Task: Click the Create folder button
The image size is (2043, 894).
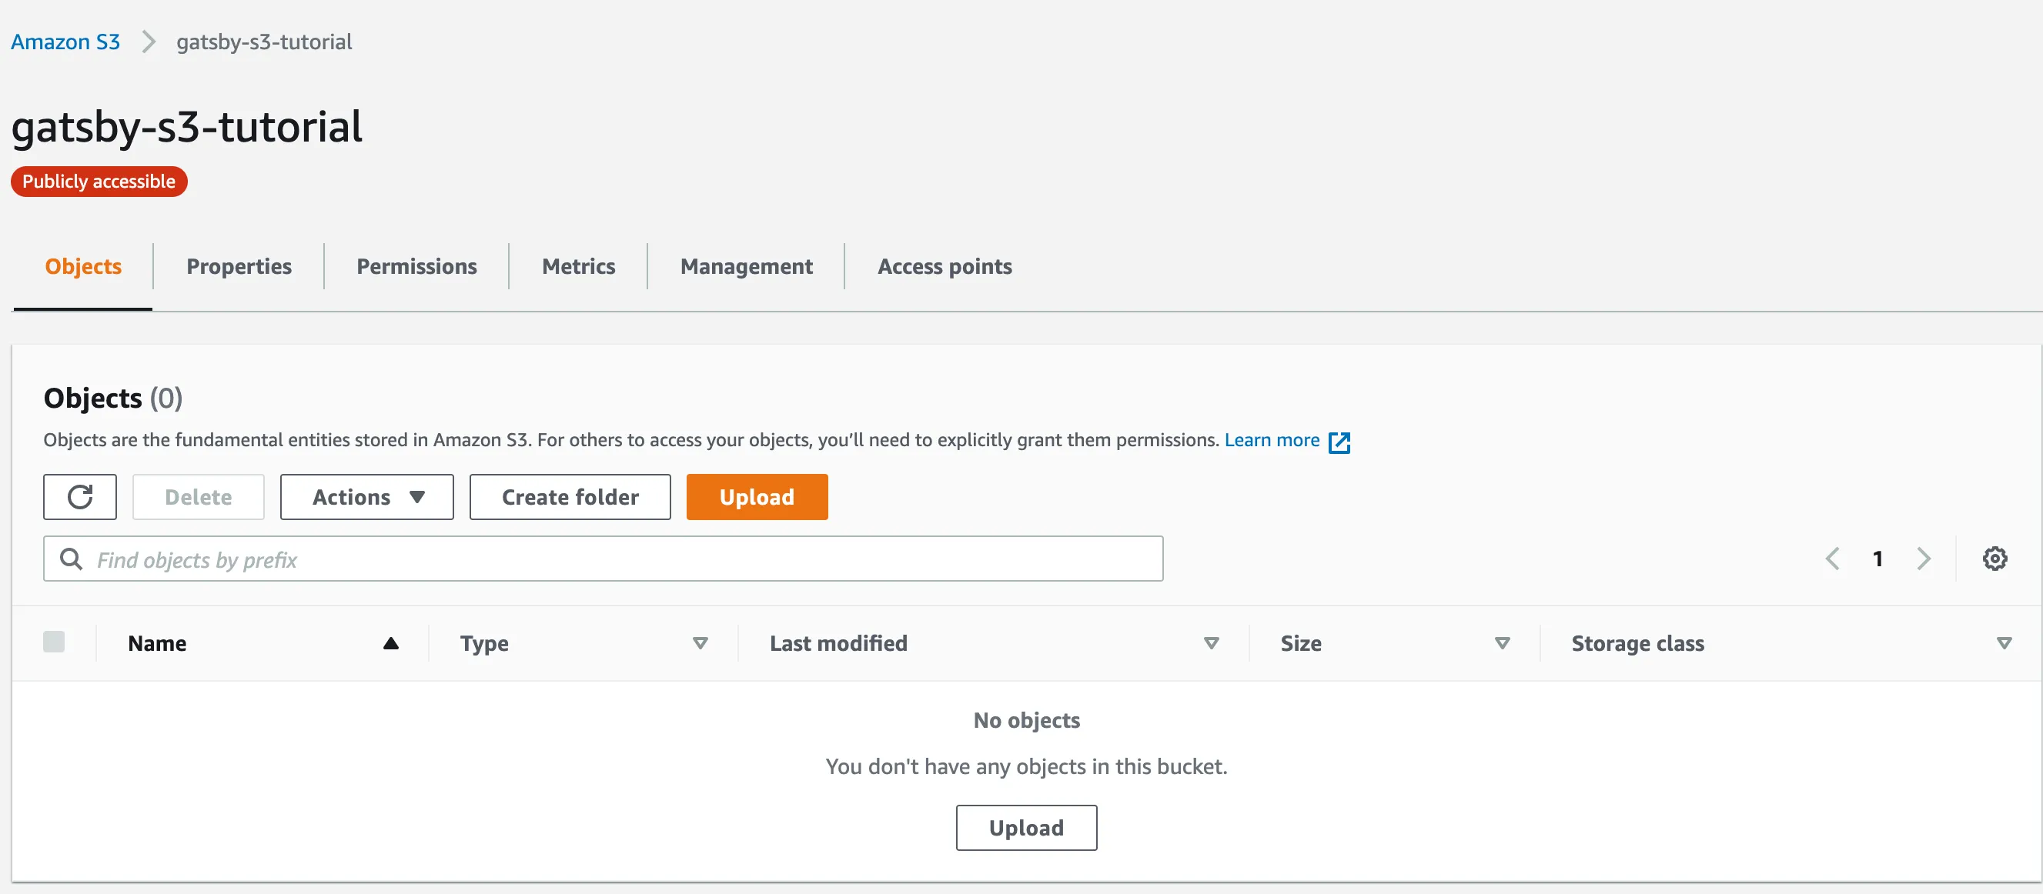Action: point(570,497)
